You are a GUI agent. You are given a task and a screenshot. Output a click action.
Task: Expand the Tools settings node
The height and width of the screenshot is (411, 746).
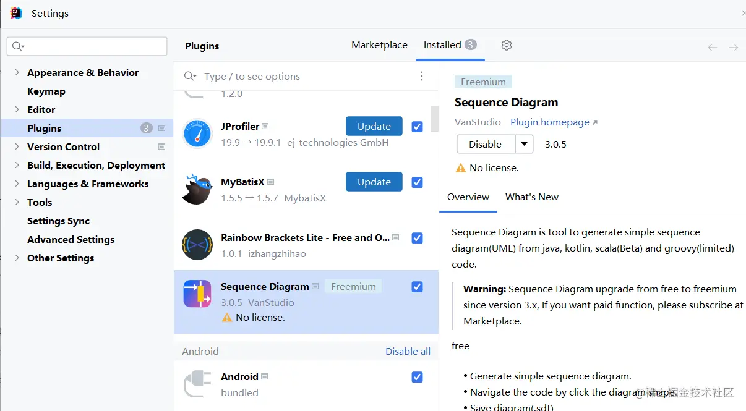pyautogui.click(x=17, y=202)
